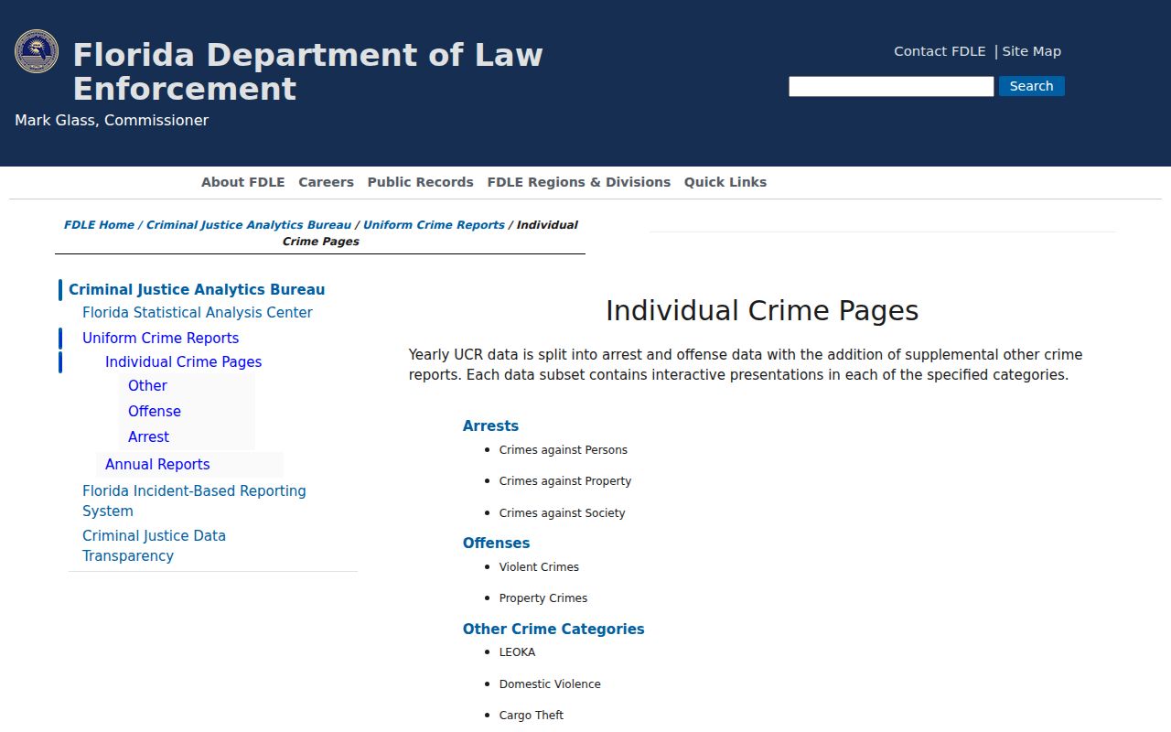Screen dimensions: 1171x732
Task: Open Uniform Crime Reports breadcrumb
Action: pos(434,225)
